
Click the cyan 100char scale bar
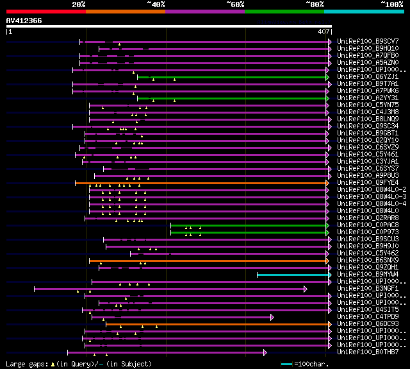pos(286,364)
